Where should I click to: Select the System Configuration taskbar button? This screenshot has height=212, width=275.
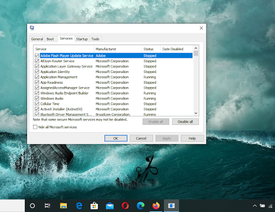pos(171,206)
